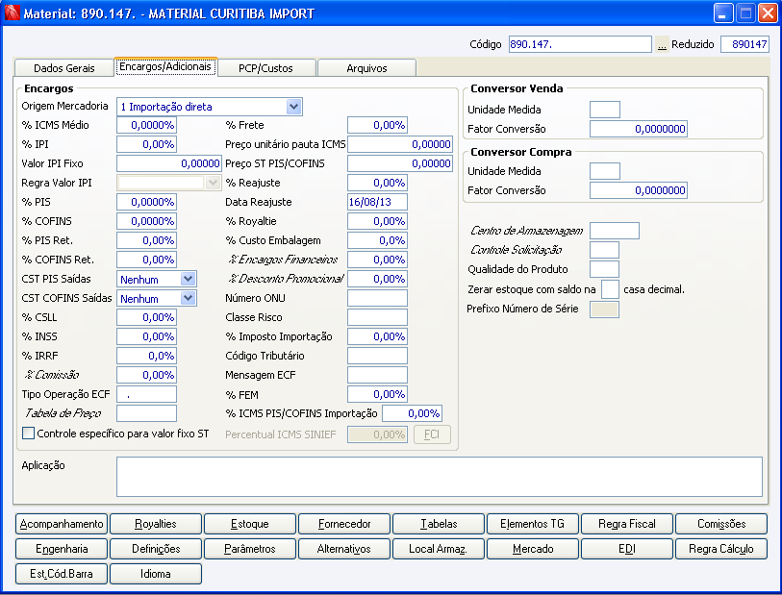Viewport: 782px width, 595px height.
Task: Click the Conversor Venda Unidade Medida field
Action: point(604,110)
